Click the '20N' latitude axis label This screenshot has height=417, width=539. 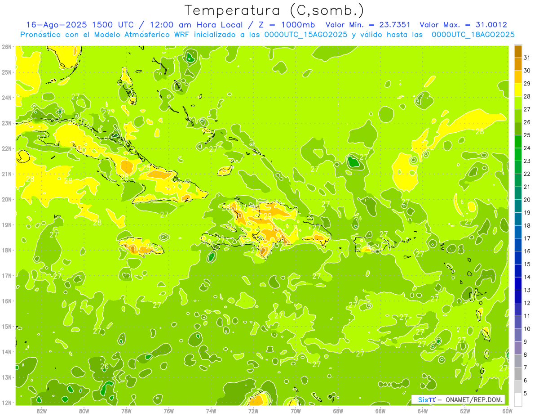7,199
